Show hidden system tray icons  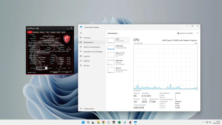tap(203, 122)
